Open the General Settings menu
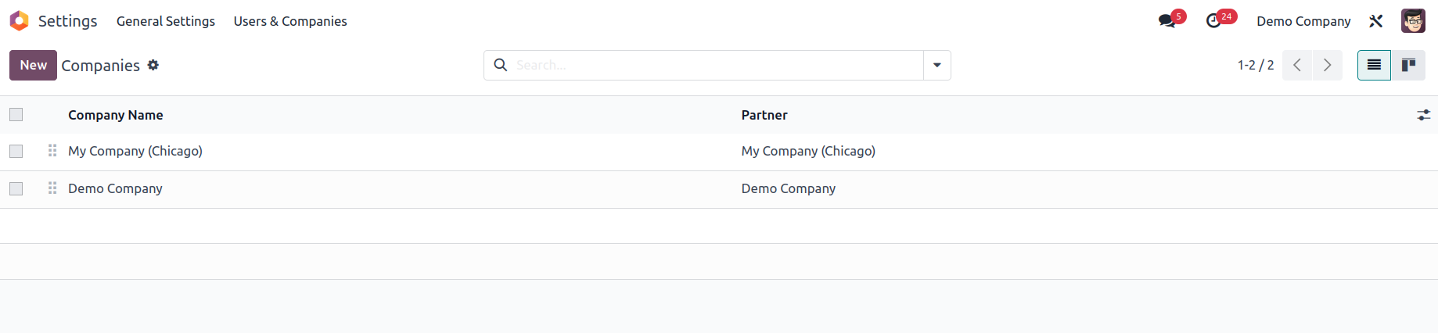The width and height of the screenshot is (1438, 333). (166, 21)
